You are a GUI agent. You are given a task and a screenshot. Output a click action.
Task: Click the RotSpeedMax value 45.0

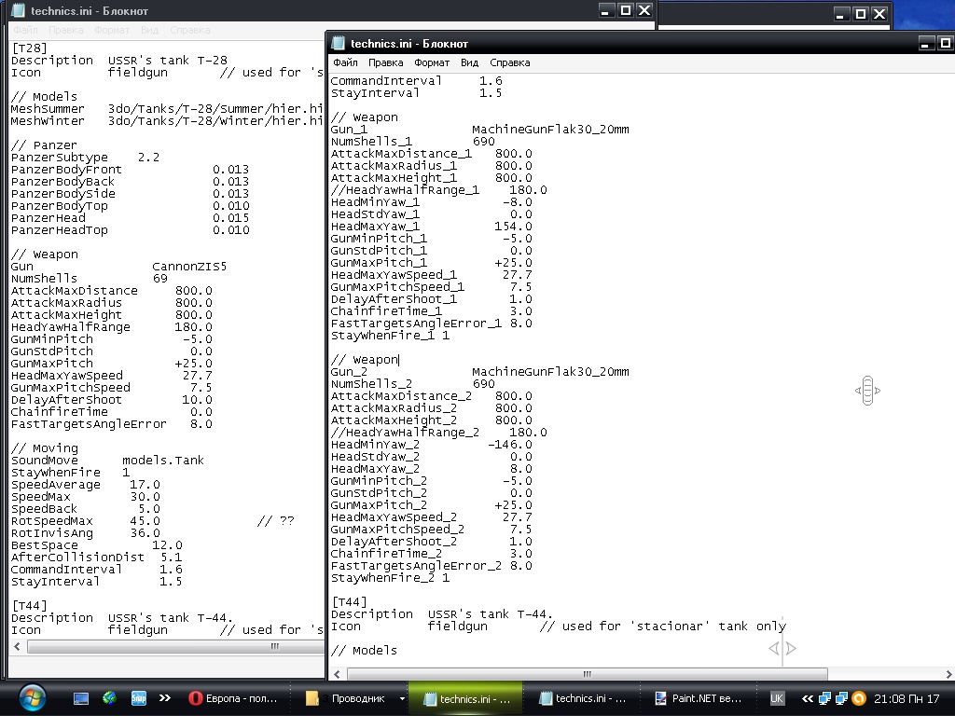click(145, 521)
